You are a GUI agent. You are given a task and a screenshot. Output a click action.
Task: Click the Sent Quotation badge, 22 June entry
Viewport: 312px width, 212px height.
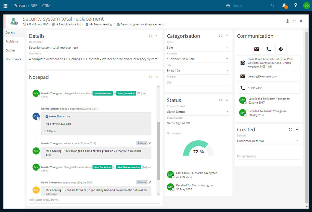126,93
